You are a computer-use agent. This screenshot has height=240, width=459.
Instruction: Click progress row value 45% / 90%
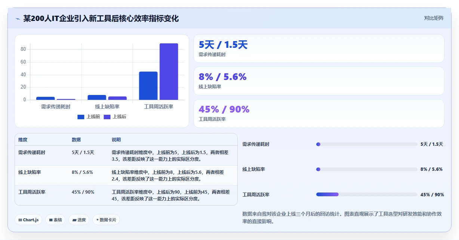[x=432, y=195]
